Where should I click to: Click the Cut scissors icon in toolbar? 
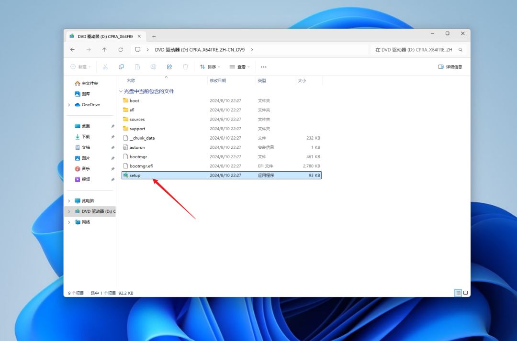[x=105, y=67]
